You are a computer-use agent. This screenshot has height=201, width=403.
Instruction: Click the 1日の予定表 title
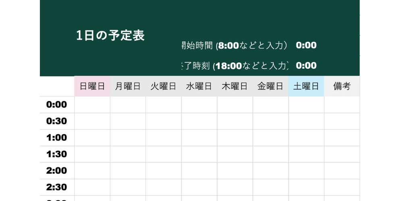point(110,35)
